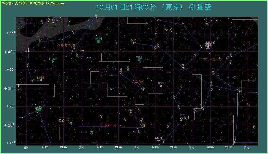Click the +20° declination axis label

10,125
